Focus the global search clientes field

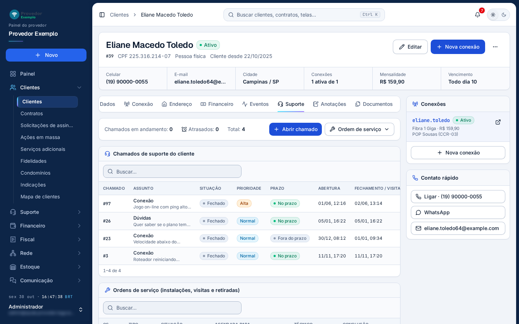304,15
